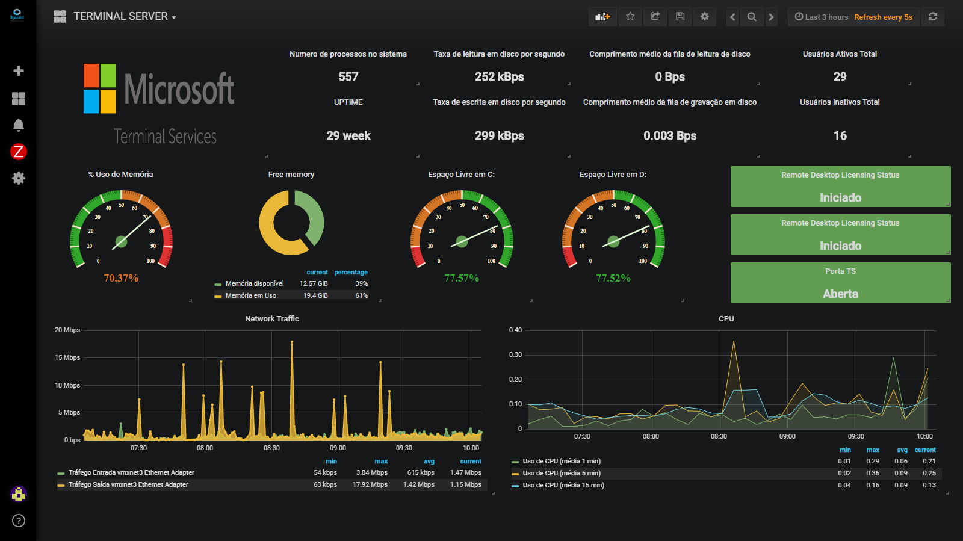Open Taxa de escrita em disco panel menu
Image resolution: width=963 pixels, height=541 pixels.
pyautogui.click(x=500, y=102)
